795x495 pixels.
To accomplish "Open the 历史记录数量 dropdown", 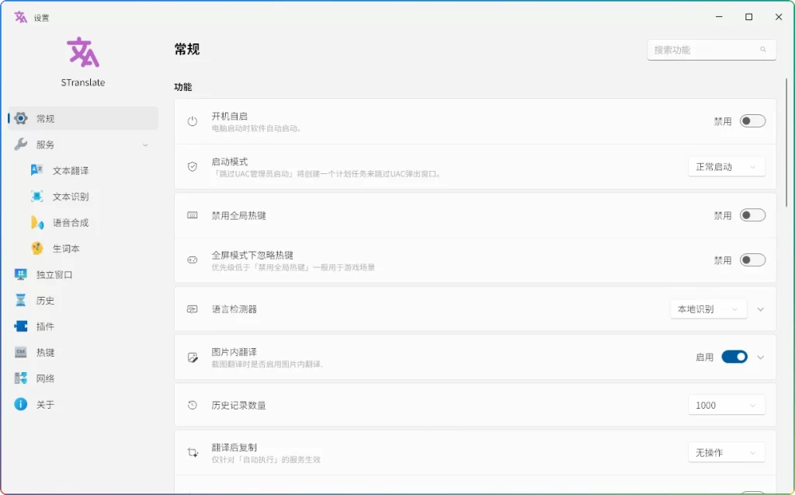I will [x=726, y=405].
